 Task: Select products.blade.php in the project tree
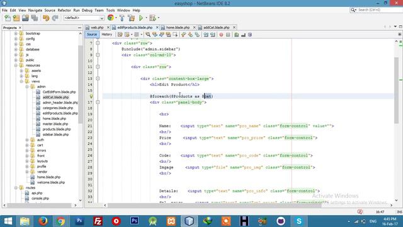pyautogui.click(x=57, y=129)
